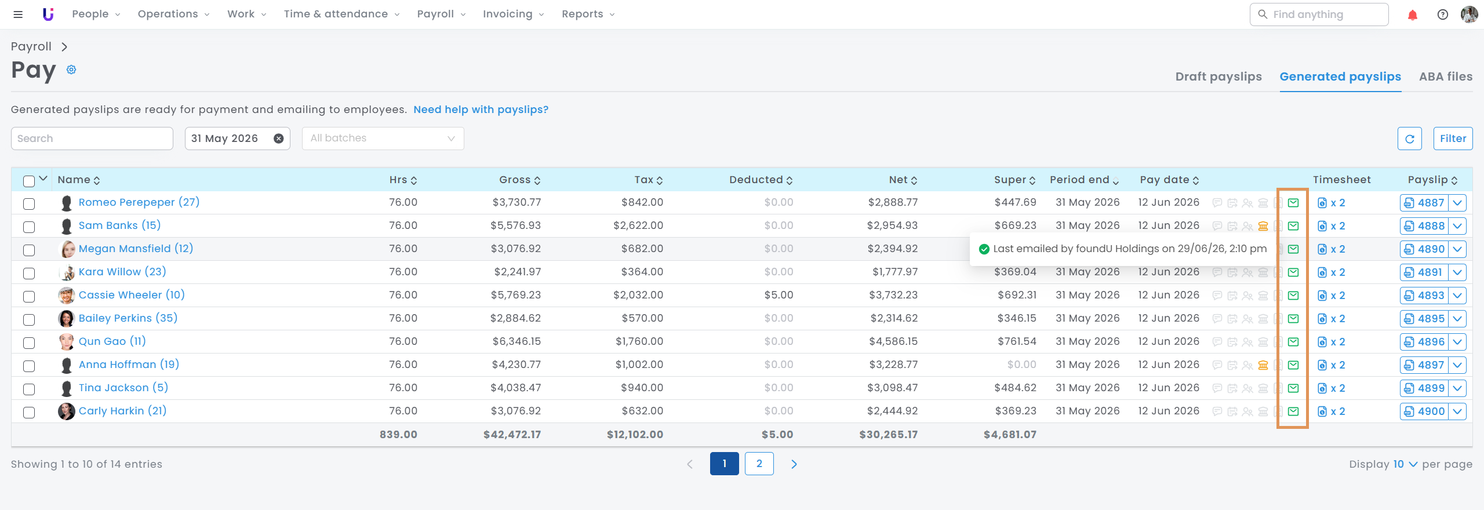The width and height of the screenshot is (1484, 510).
Task: Open dropdown arrow next to payslip 4893
Action: (1457, 296)
